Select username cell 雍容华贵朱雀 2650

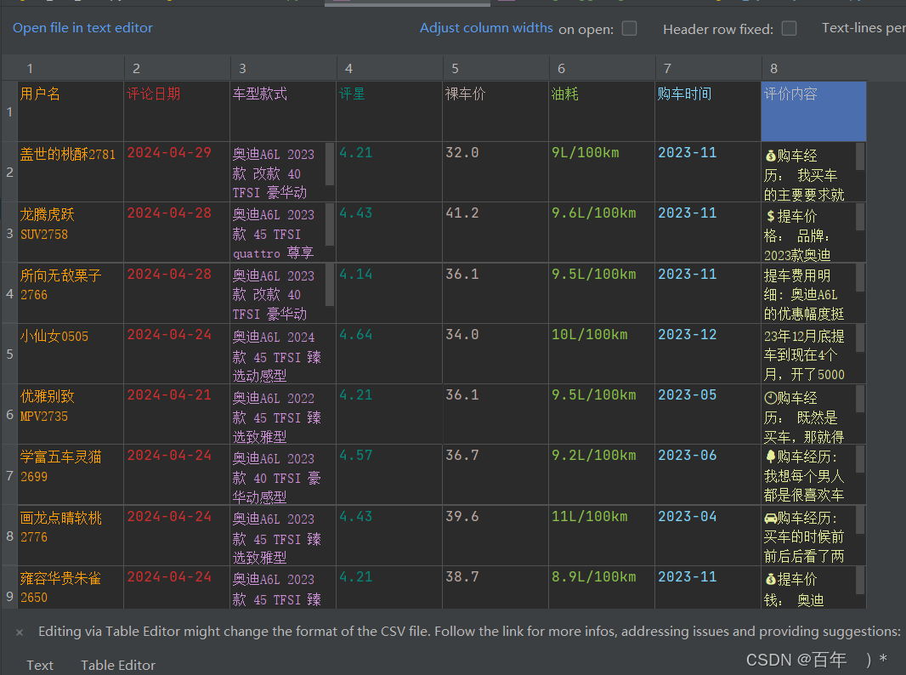pyautogui.click(x=71, y=587)
